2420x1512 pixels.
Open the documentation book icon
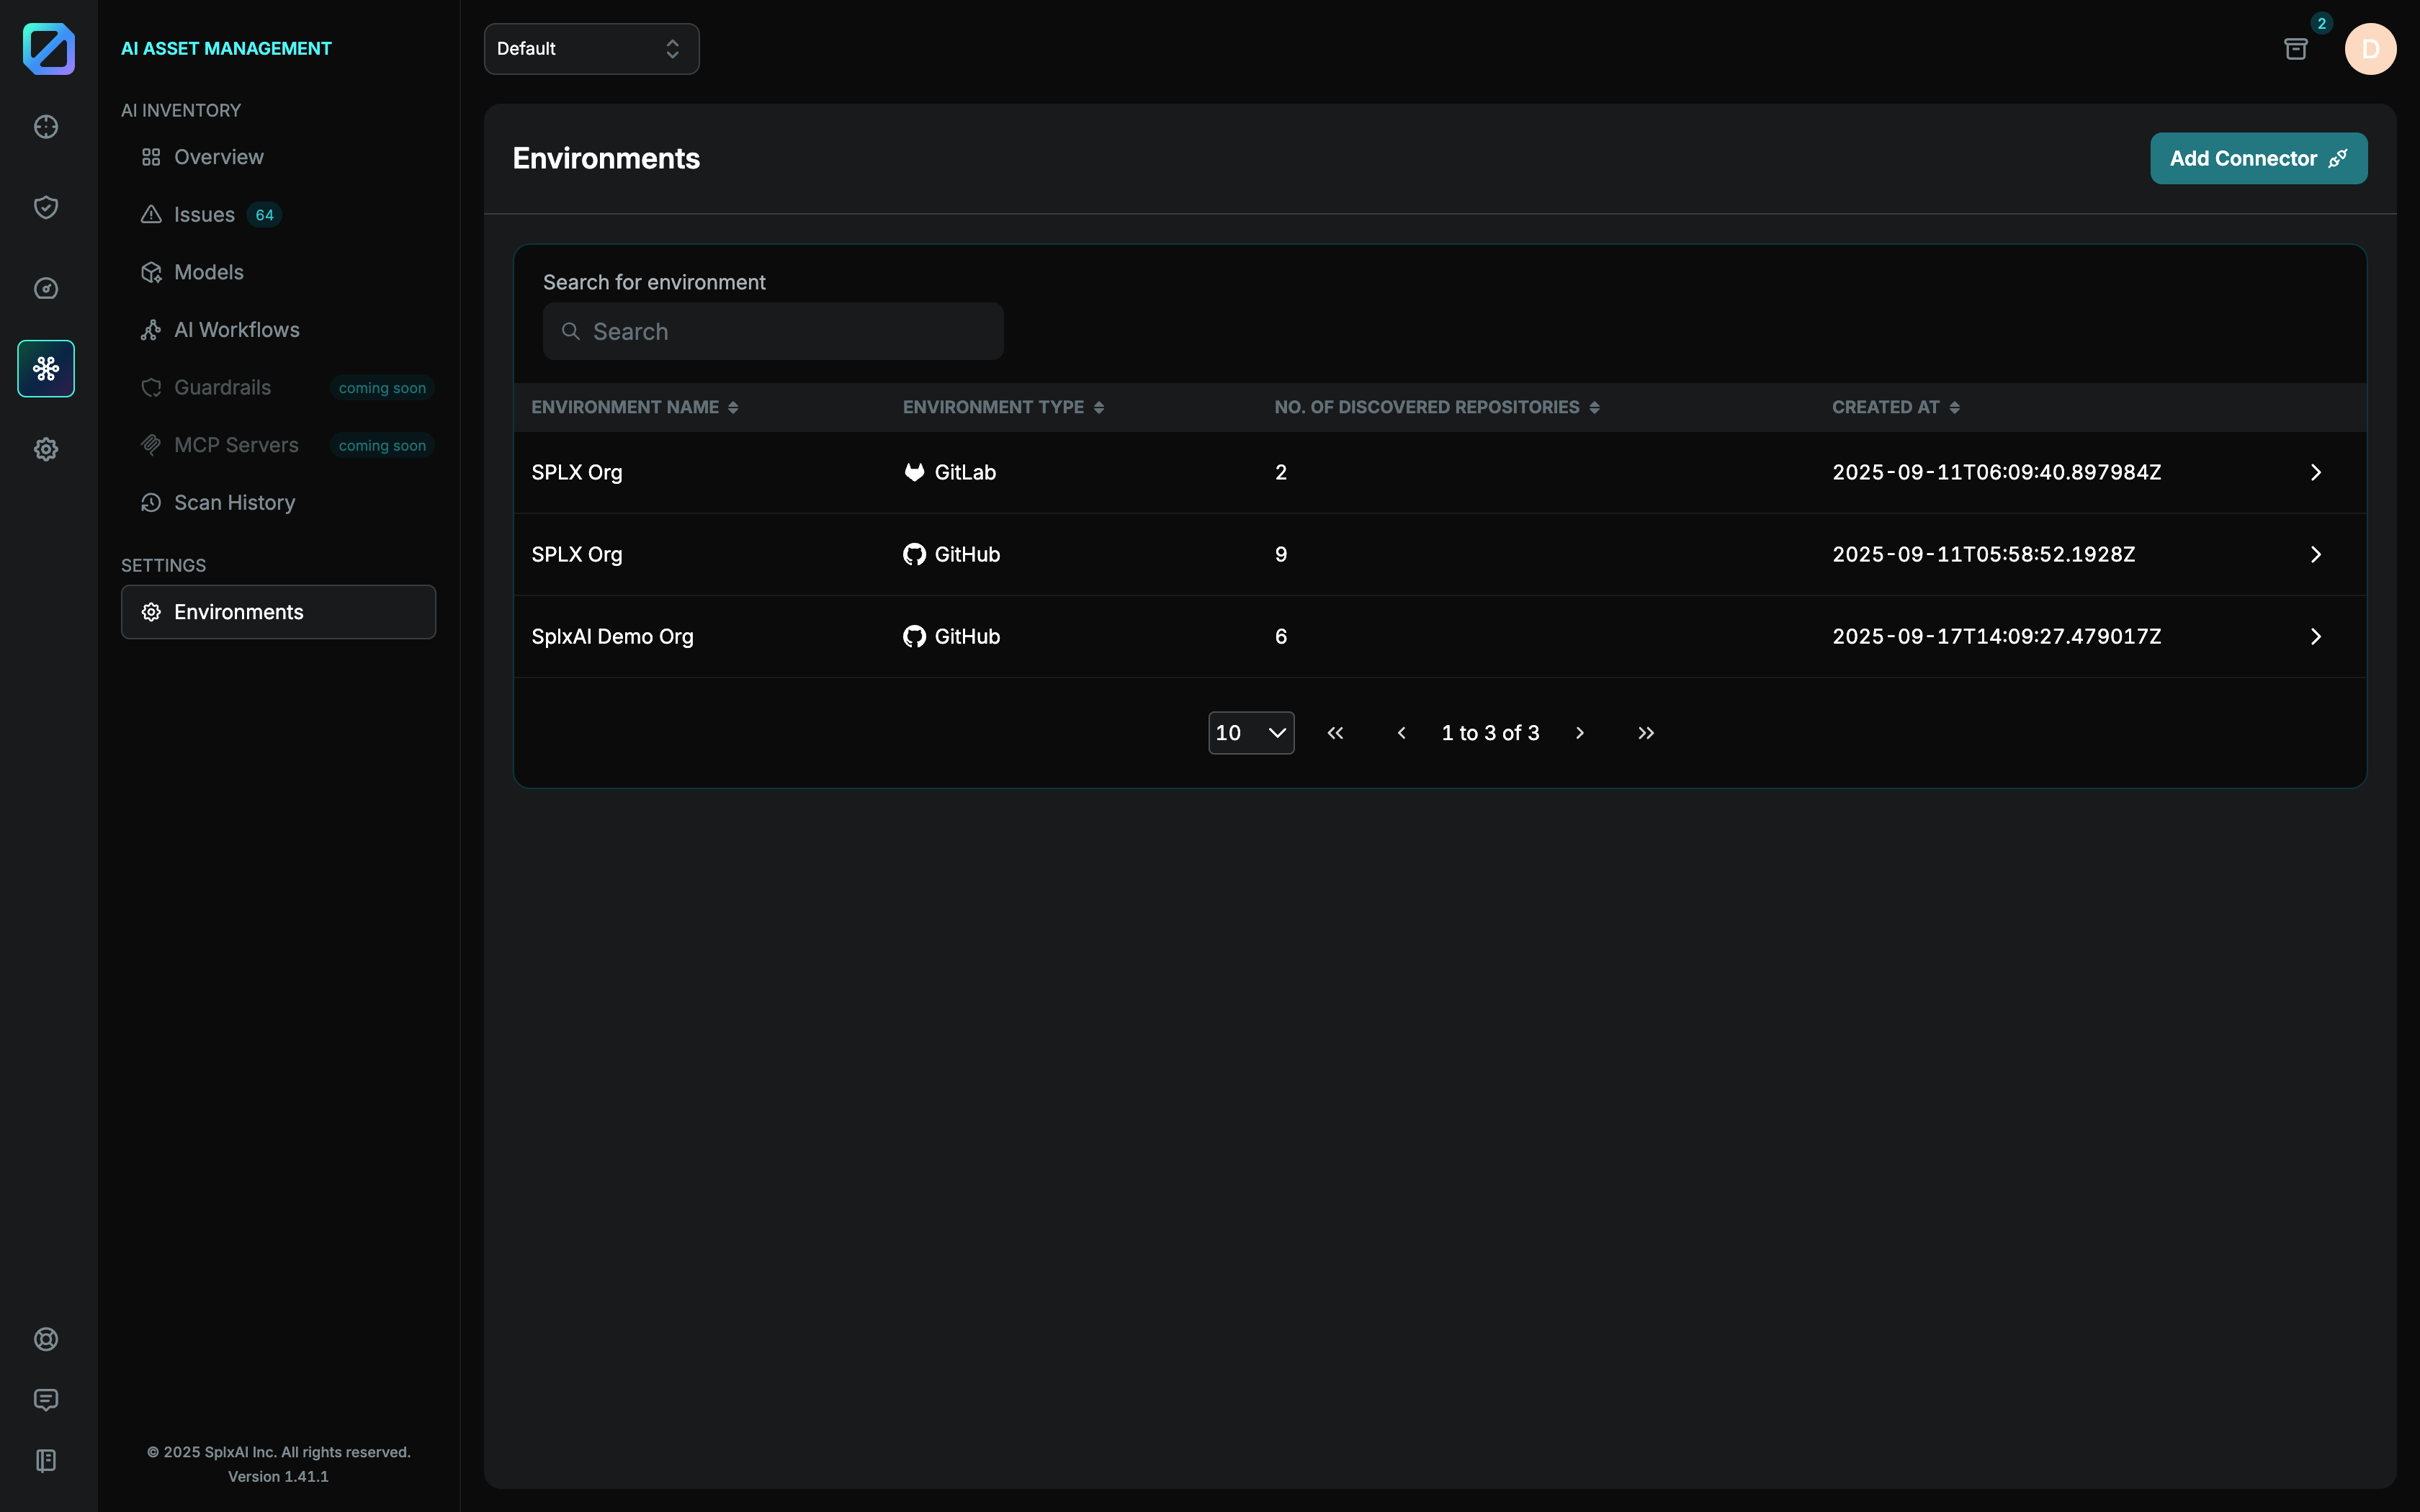tap(46, 1460)
